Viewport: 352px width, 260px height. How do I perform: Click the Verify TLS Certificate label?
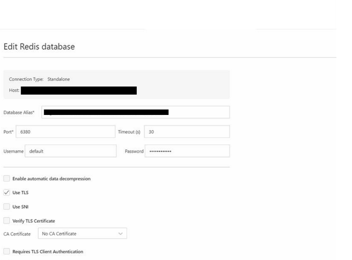point(33,221)
